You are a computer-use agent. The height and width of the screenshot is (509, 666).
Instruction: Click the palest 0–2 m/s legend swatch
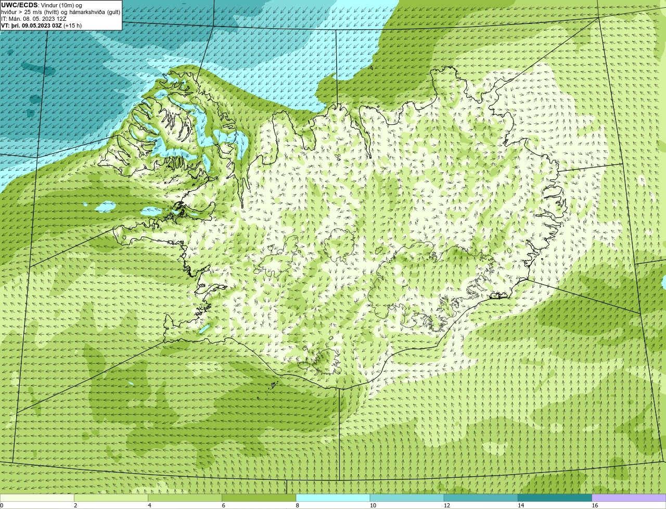pos(37,498)
